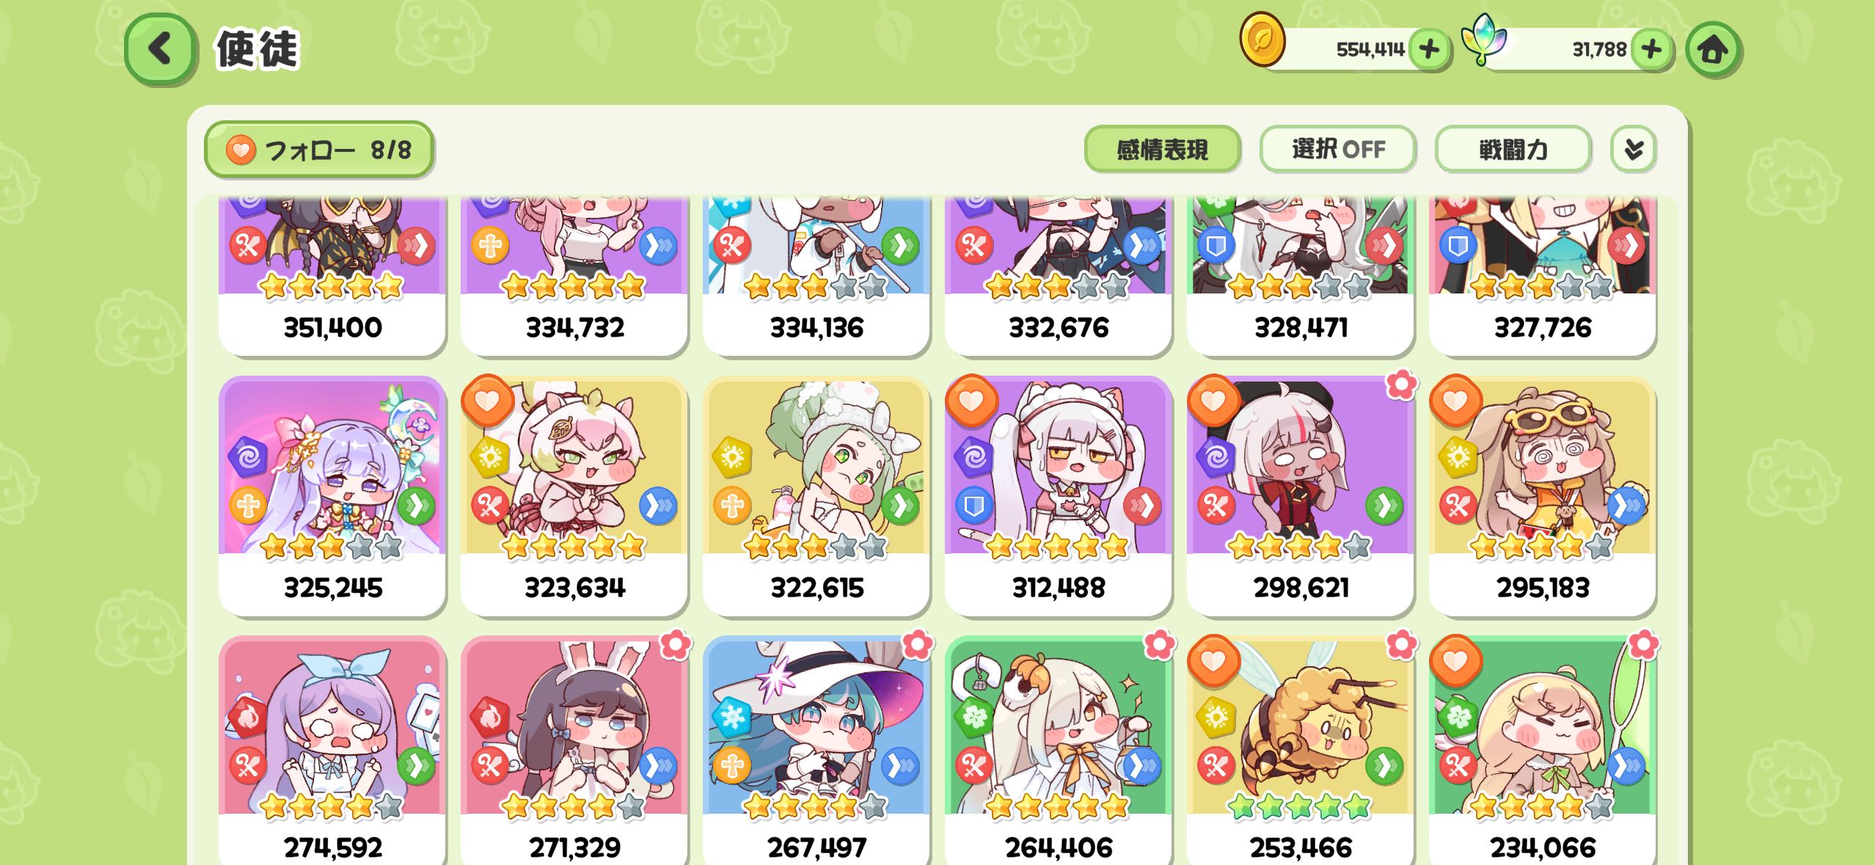
Task: Switch to 感情表現 view
Action: click(1162, 150)
